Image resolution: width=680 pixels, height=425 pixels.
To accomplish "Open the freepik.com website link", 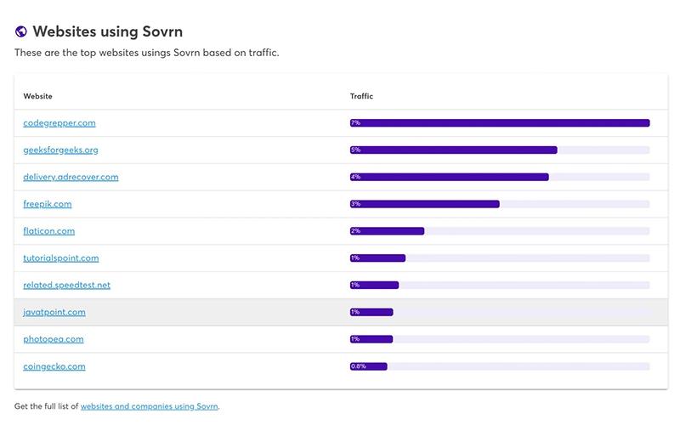I will pos(48,204).
